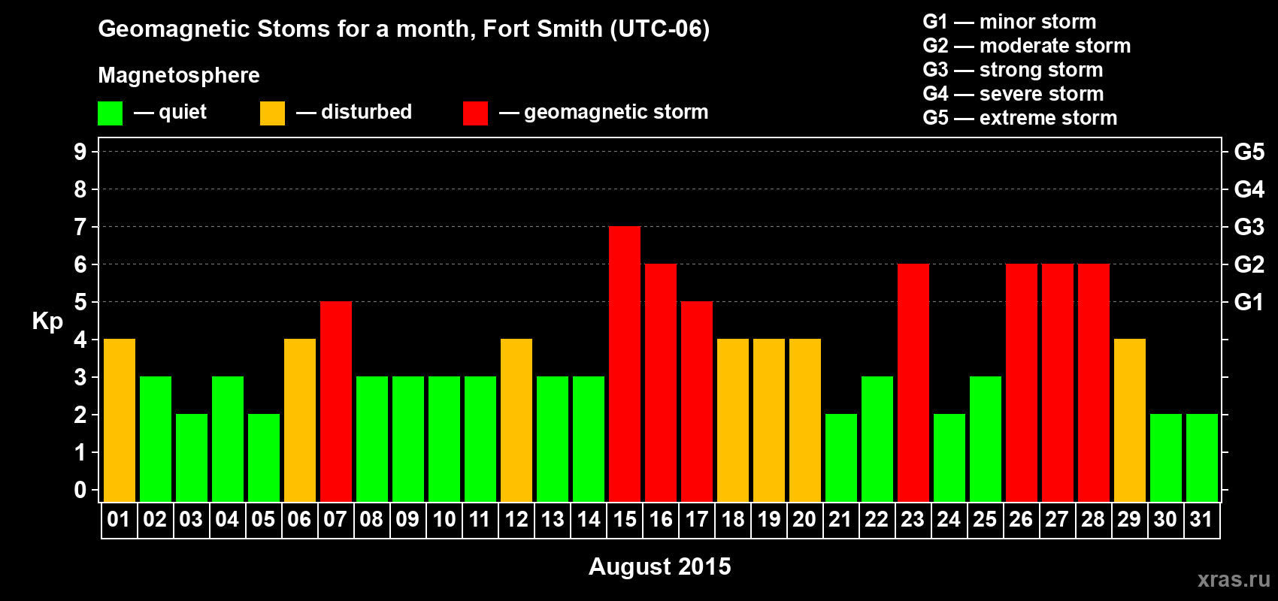Click the Kp axis label
Image resolution: width=1278 pixels, height=601 pixels.
click(x=47, y=322)
